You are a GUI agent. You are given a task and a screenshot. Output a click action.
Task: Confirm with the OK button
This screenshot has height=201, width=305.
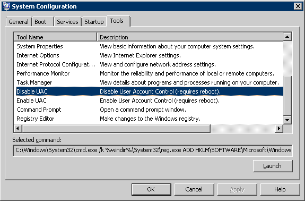151,189
